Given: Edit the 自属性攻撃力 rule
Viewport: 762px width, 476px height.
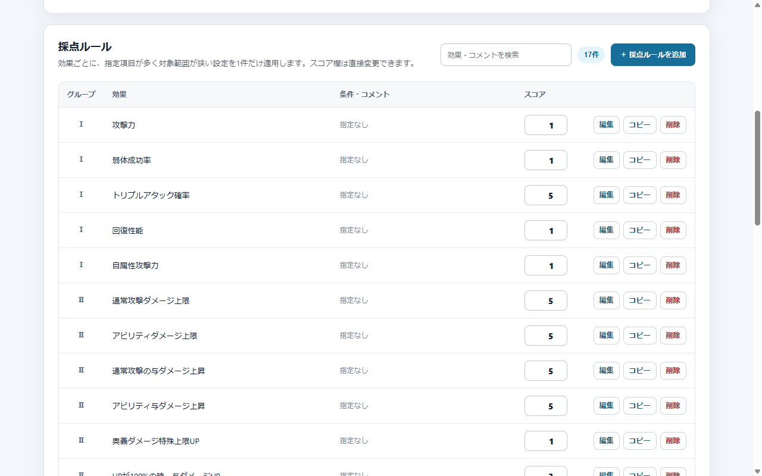Looking at the screenshot, I should coord(606,265).
